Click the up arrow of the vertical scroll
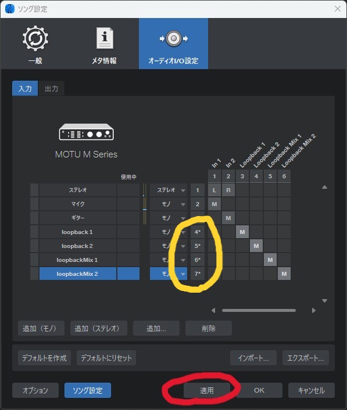The height and width of the screenshot is (410, 347). (x=324, y=187)
